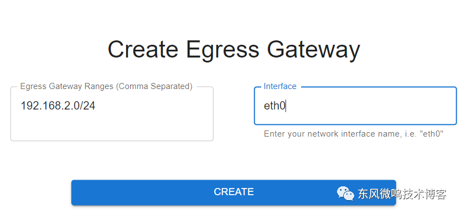Click the 东风微鸣技术博客 watermark text
This screenshot has height=214, width=461.
coord(402,194)
